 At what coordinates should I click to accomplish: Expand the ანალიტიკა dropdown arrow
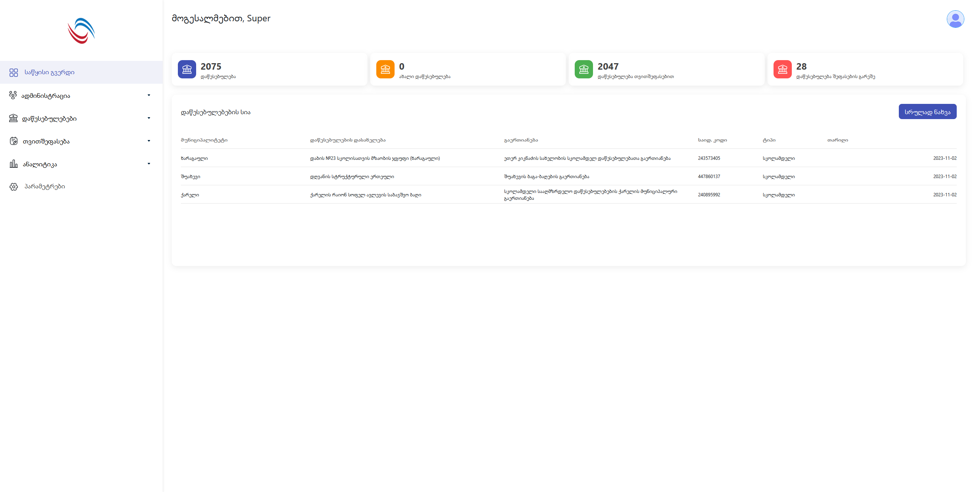(149, 164)
